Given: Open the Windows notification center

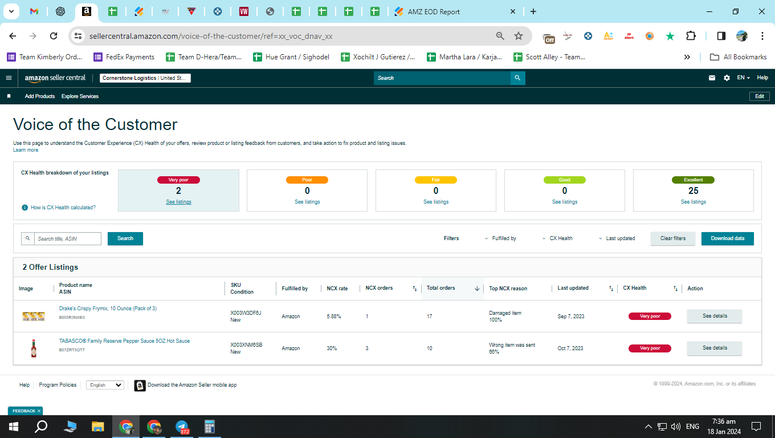Looking at the screenshot, I should click(x=756, y=427).
